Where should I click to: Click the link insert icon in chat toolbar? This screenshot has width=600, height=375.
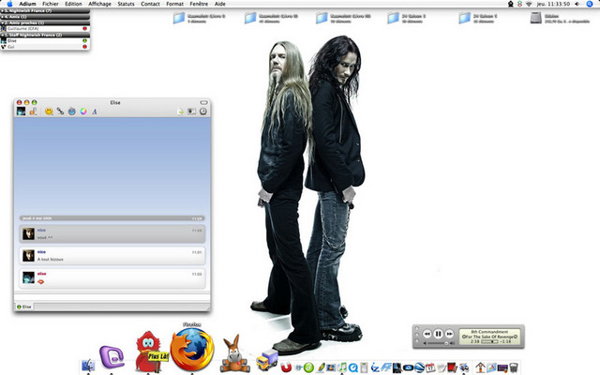point(60,112)
